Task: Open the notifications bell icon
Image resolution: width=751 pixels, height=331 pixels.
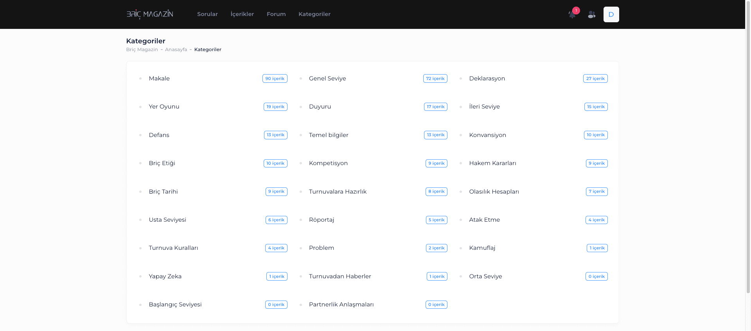Action: [x=572, y=14]
